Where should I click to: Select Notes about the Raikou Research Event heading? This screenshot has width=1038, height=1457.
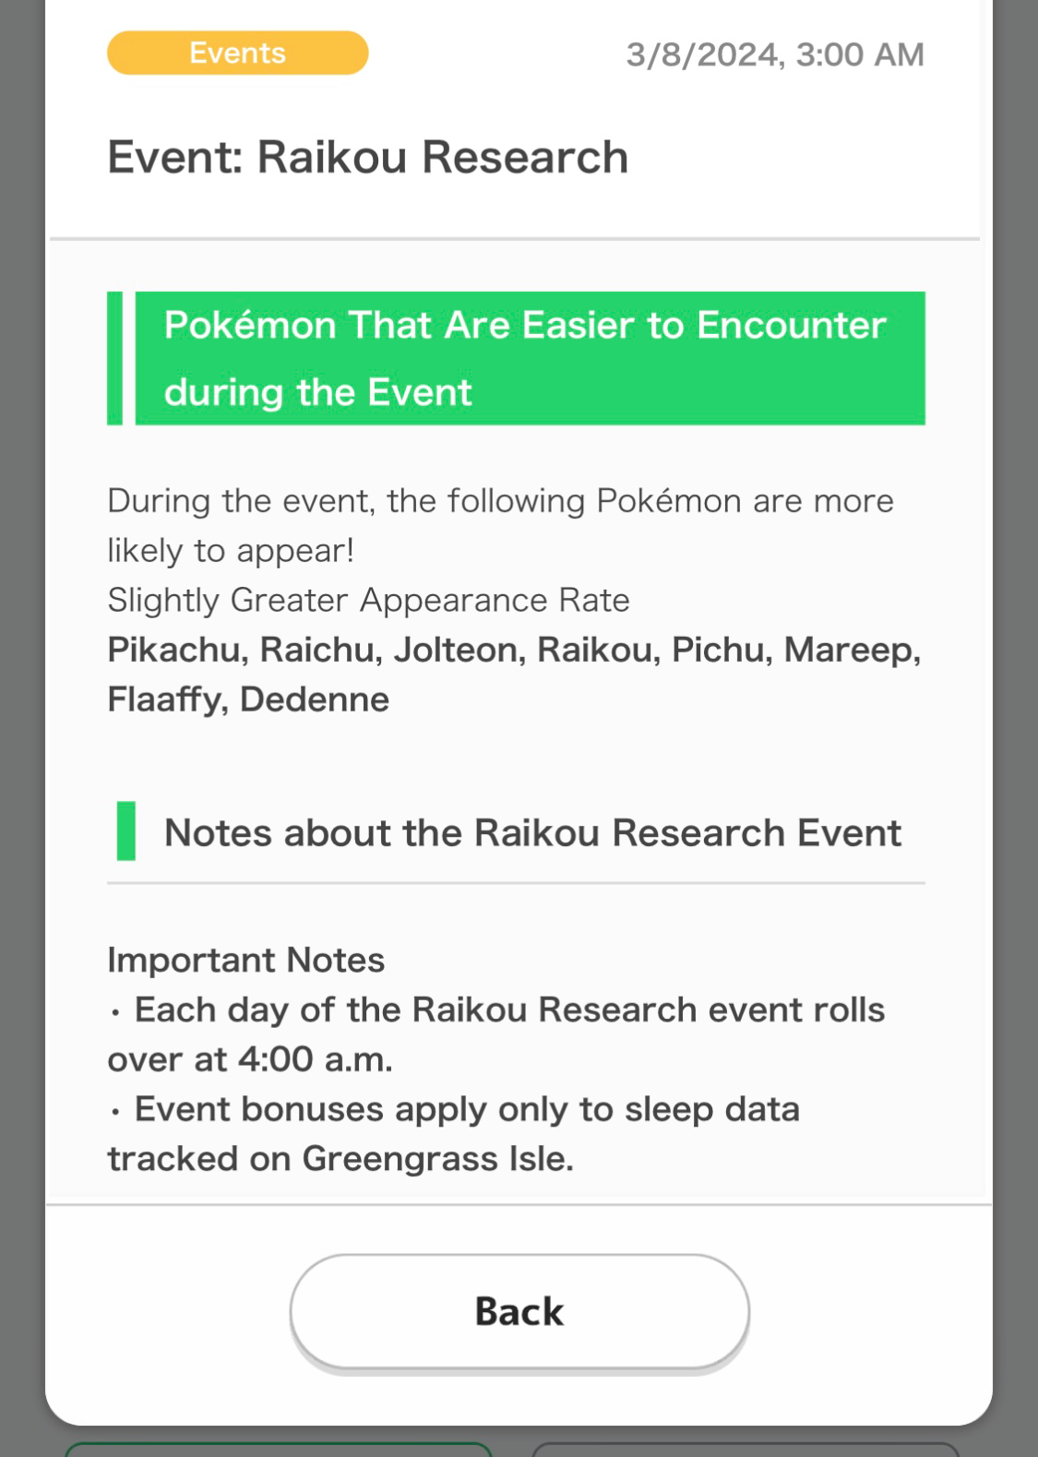[532, 832]
